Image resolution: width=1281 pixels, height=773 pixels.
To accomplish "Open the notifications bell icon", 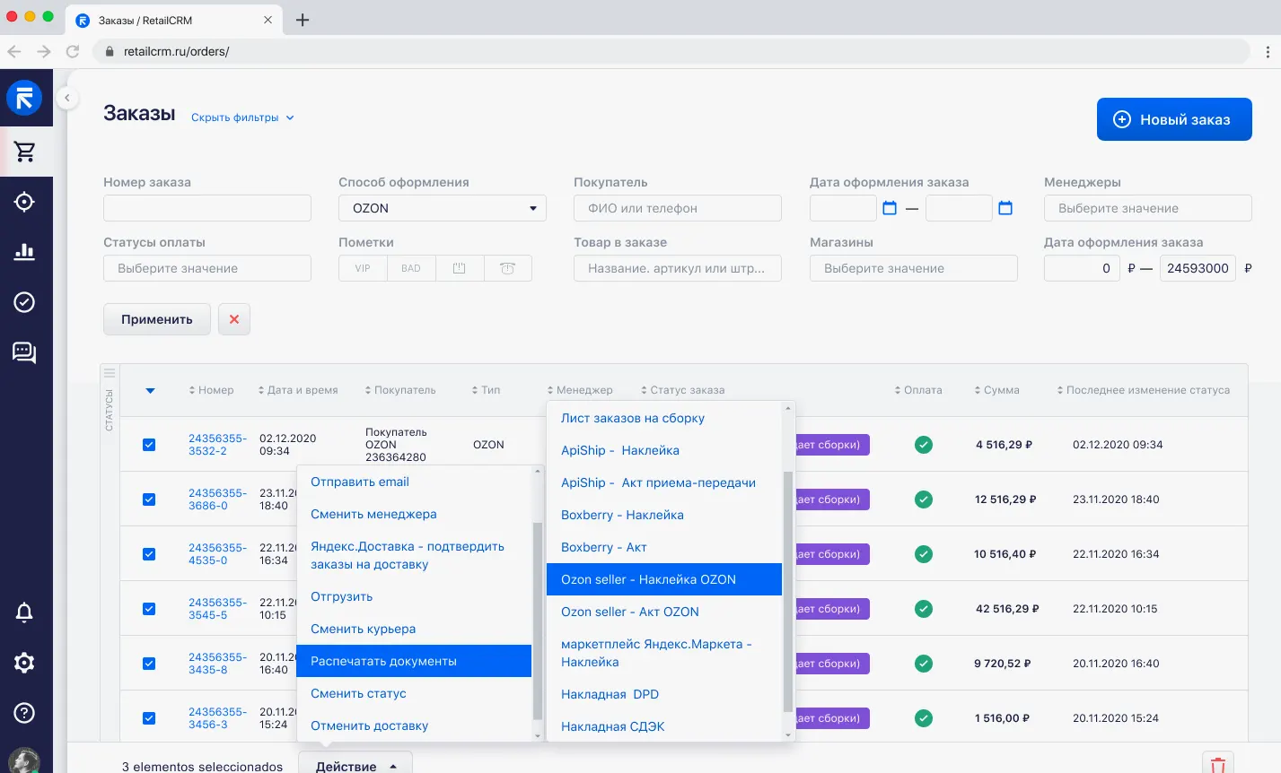I will click(24, 612).
